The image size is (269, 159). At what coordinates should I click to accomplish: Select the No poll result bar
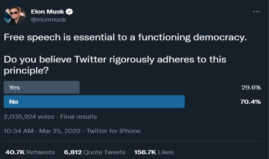(94, 102)
